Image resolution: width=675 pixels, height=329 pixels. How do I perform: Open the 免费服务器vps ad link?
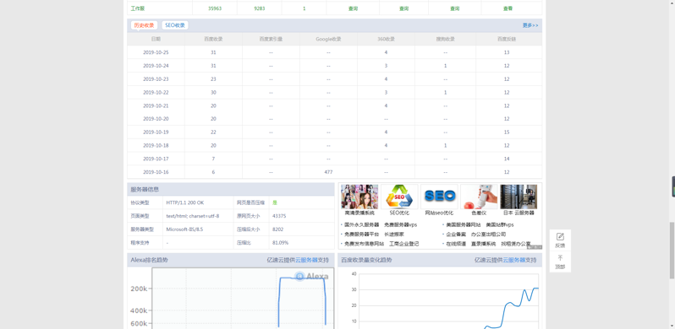click(400, 224)
